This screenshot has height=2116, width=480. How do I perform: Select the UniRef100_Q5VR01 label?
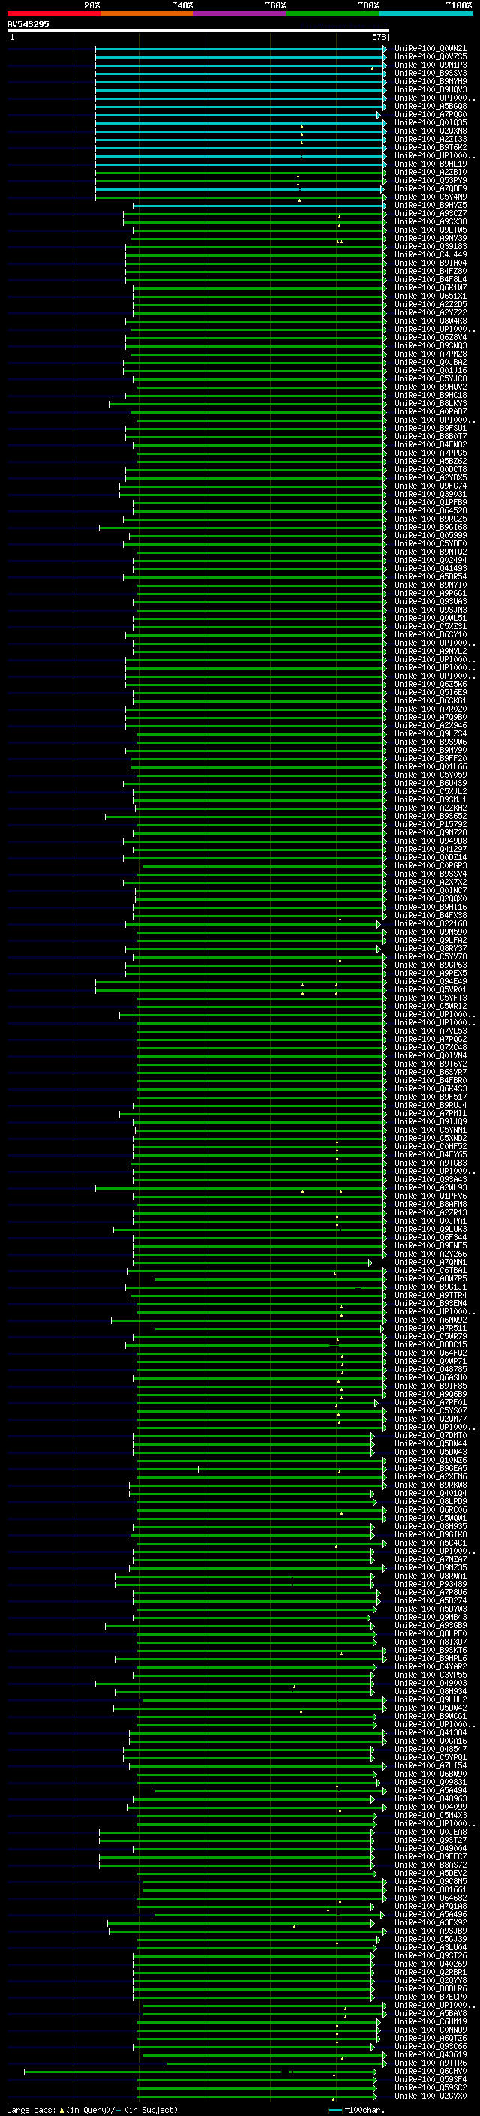tap(430, 989)
